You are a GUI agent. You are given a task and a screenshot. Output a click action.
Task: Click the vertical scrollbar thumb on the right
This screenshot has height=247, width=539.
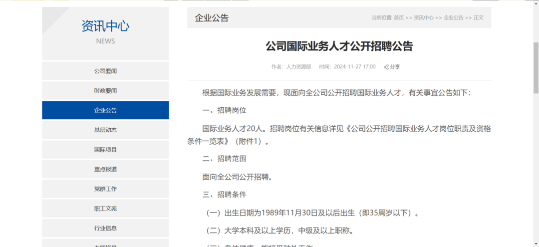pyautogui.click(x=536, y=67)
